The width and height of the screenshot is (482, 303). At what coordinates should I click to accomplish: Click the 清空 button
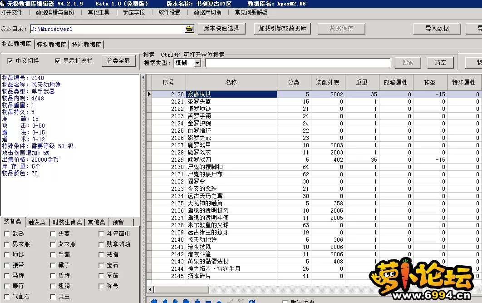pyautogui.click(x=440, y=63)
